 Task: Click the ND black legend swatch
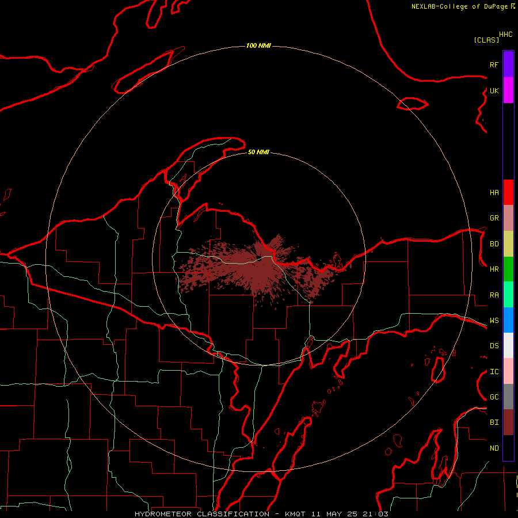coord(508,448)
